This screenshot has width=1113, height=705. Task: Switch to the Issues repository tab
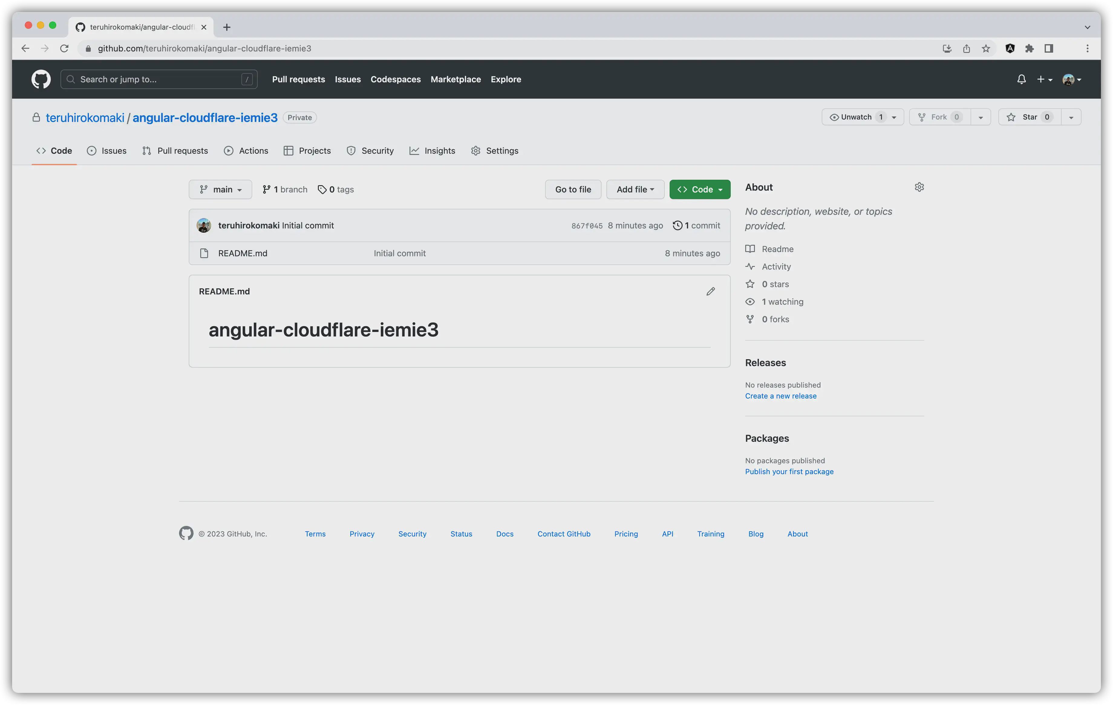(106, 150)
